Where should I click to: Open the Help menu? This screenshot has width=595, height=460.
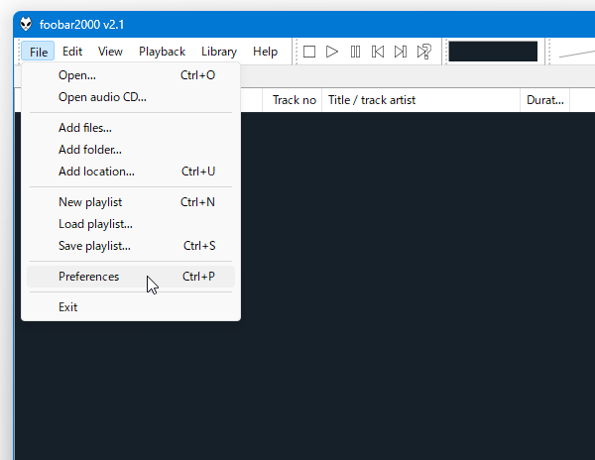[x=265, y=52]
